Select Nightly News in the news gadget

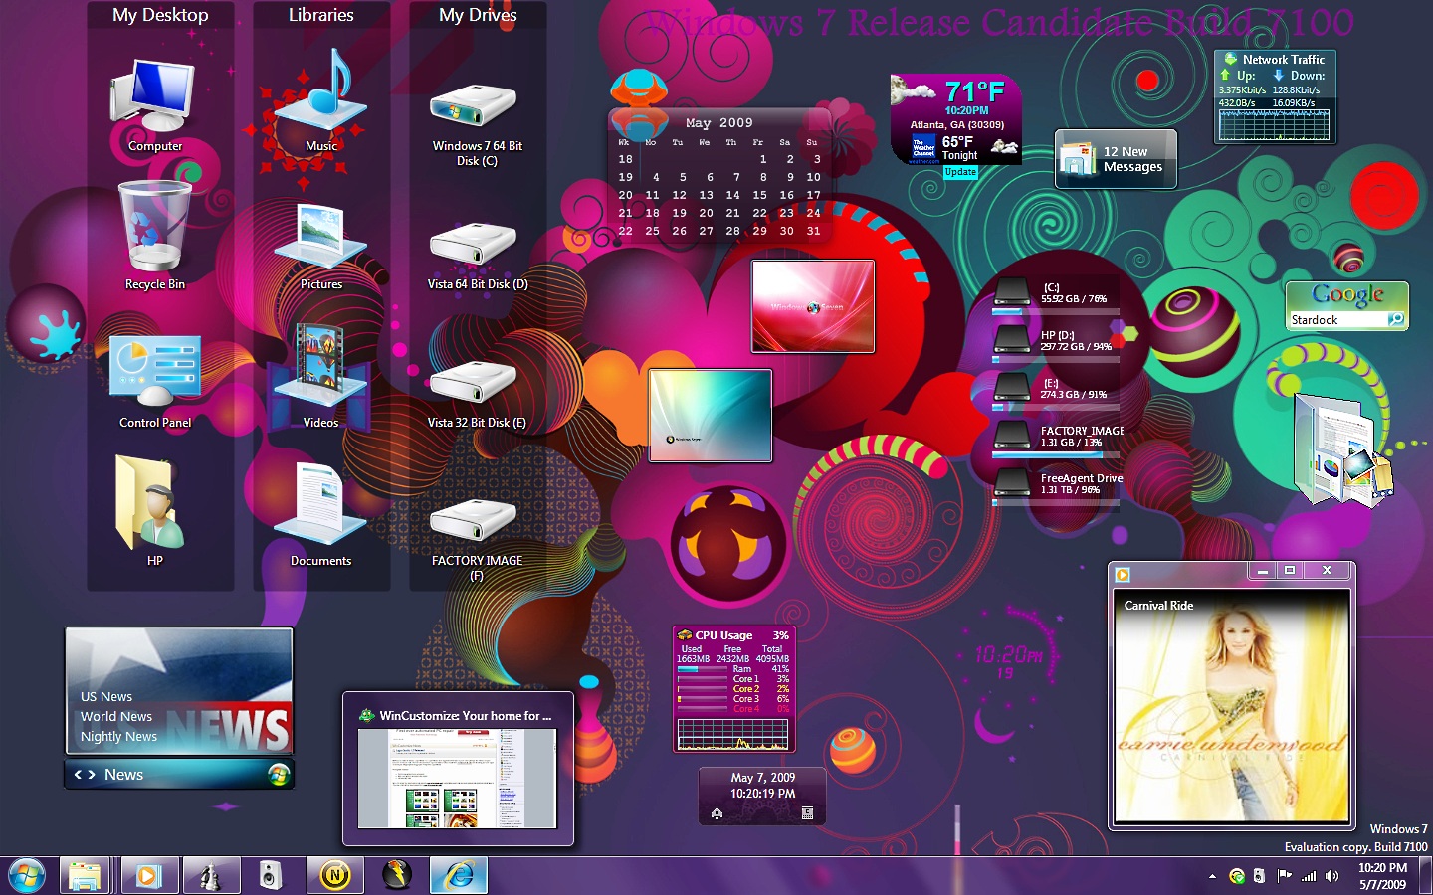(x=118, y=736)
